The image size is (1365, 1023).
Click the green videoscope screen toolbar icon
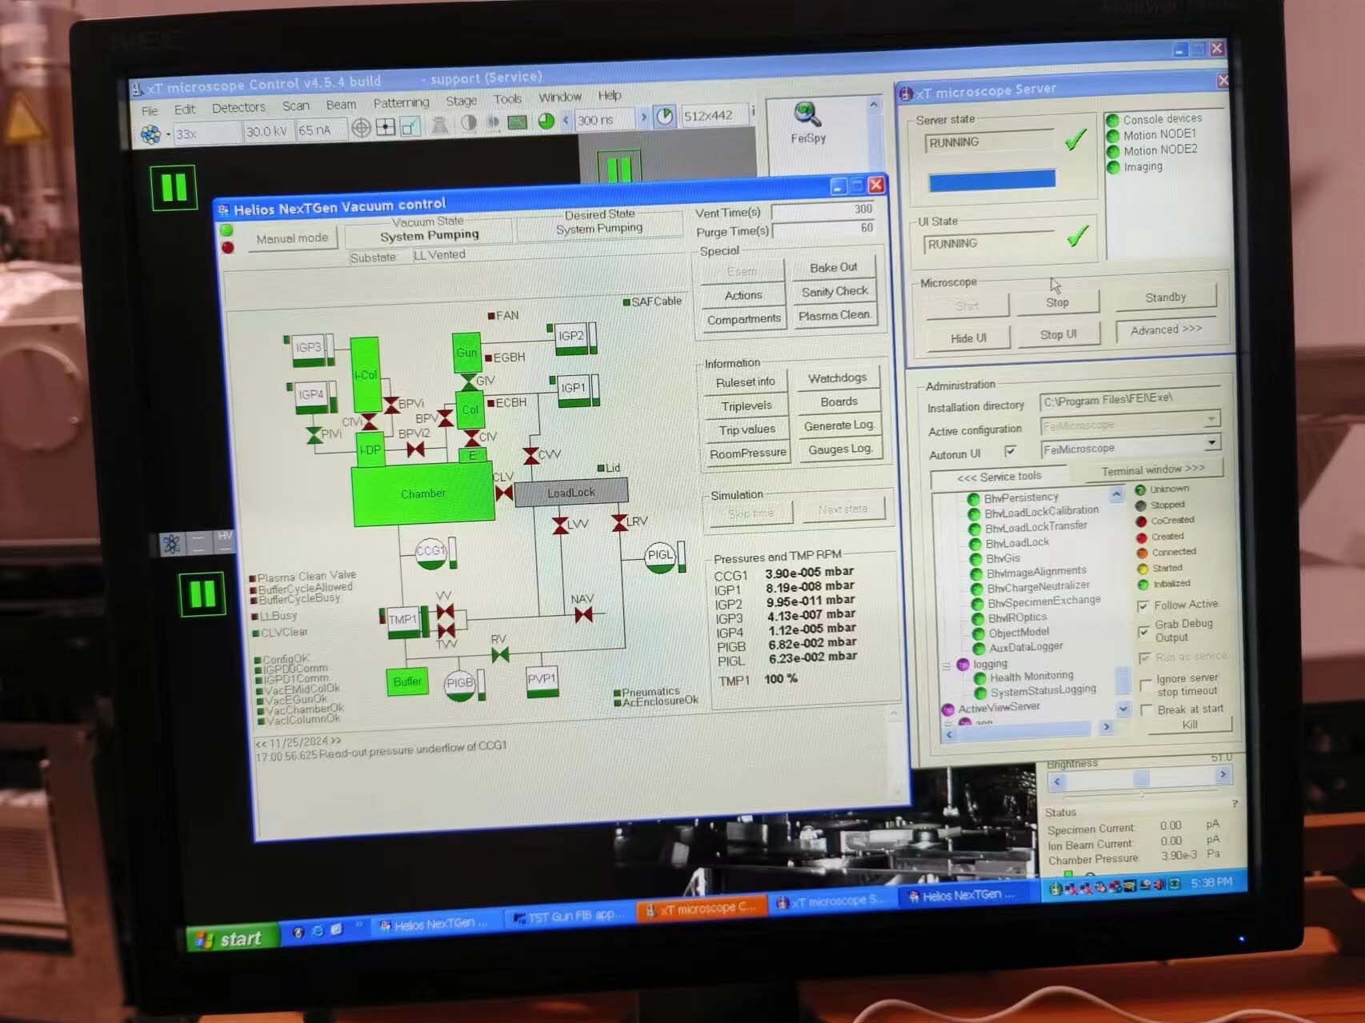(518, 122)
